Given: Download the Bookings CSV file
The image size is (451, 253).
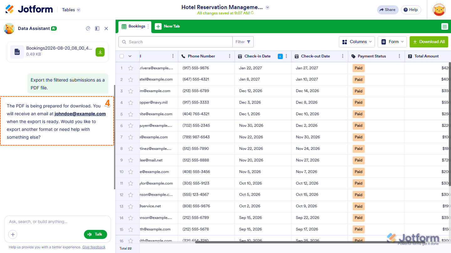Looking at the screenshot, I should (100, 52).
